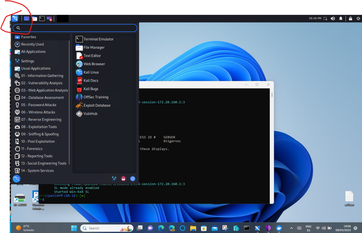Screen dimensions: 362x233
Task: Open 01 - Information Gathering category
Action: pos(41,76)
